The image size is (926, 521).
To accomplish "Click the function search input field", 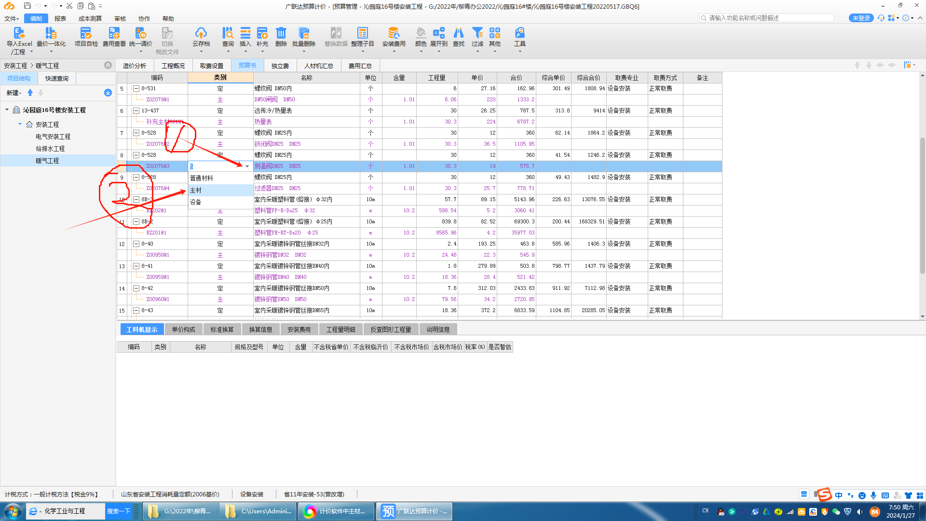I will pos(767,18).
